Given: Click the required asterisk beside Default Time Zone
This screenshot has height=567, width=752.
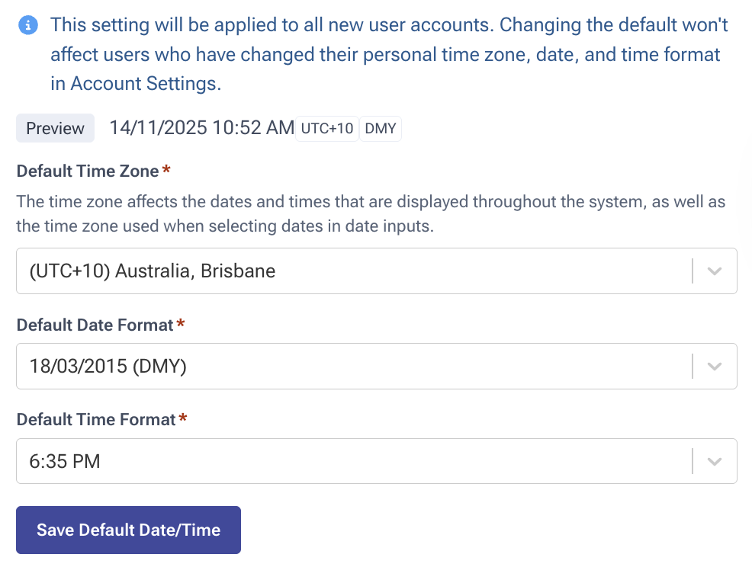Looking at the screenshot, I should [x=166, y=171].
